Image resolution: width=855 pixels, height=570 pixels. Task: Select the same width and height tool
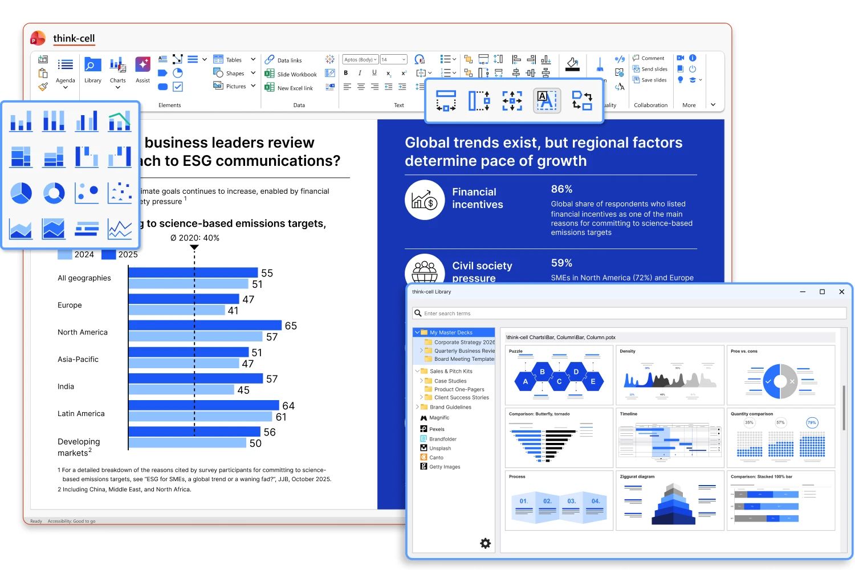coord(512,100)
